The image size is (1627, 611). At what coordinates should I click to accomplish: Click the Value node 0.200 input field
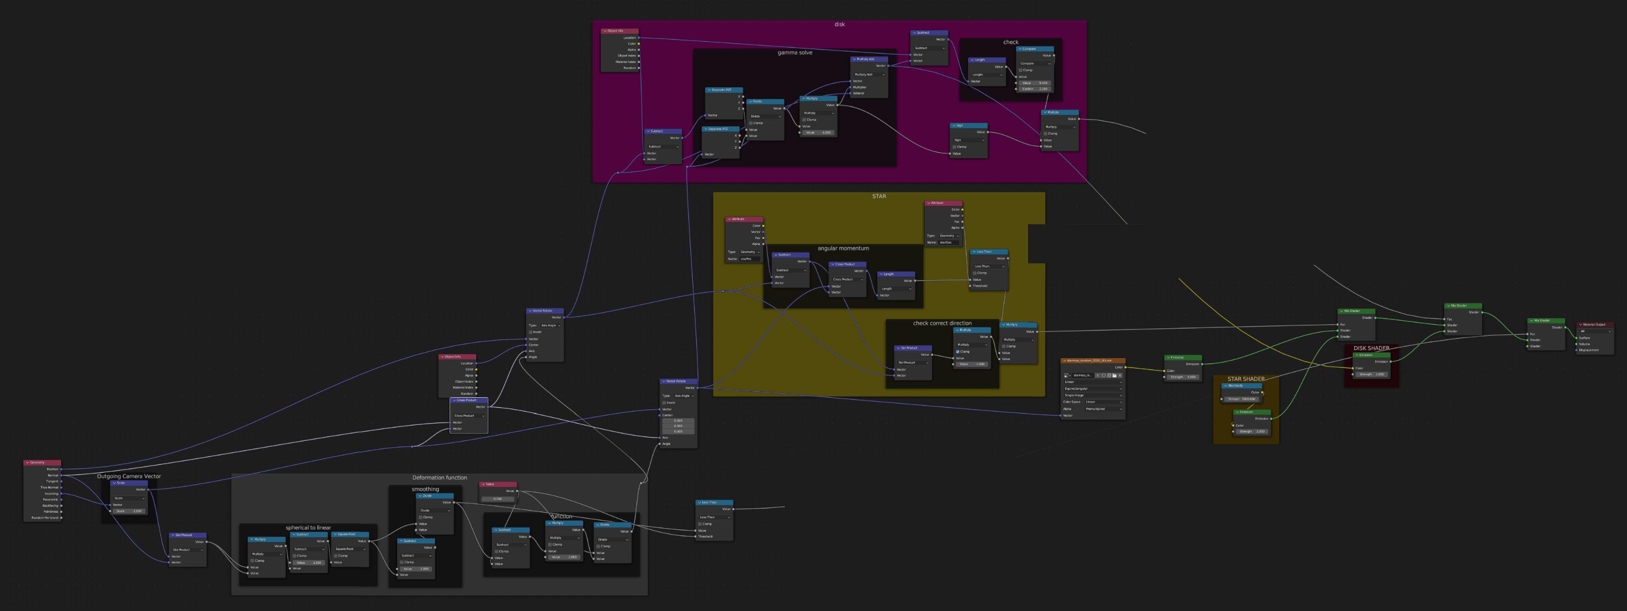tap(498, 499)
